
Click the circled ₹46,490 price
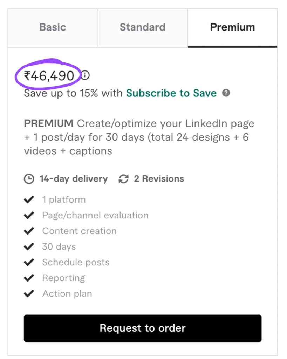click(x=49, y=75)
